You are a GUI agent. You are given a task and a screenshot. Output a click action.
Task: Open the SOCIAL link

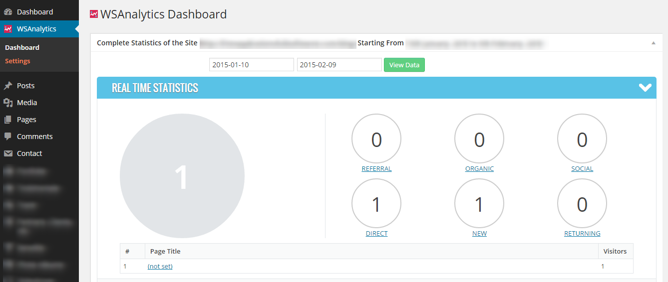[582, 169]
